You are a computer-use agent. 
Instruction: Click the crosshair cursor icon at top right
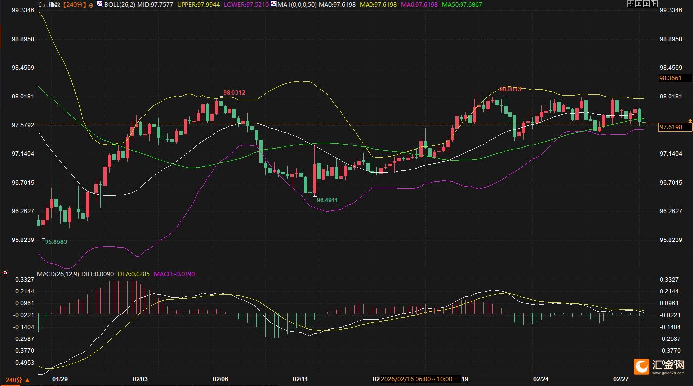point(630,4)
